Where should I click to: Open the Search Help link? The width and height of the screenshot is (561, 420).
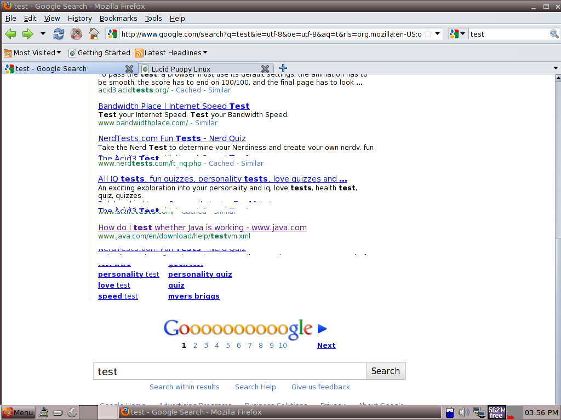[255, 387]
